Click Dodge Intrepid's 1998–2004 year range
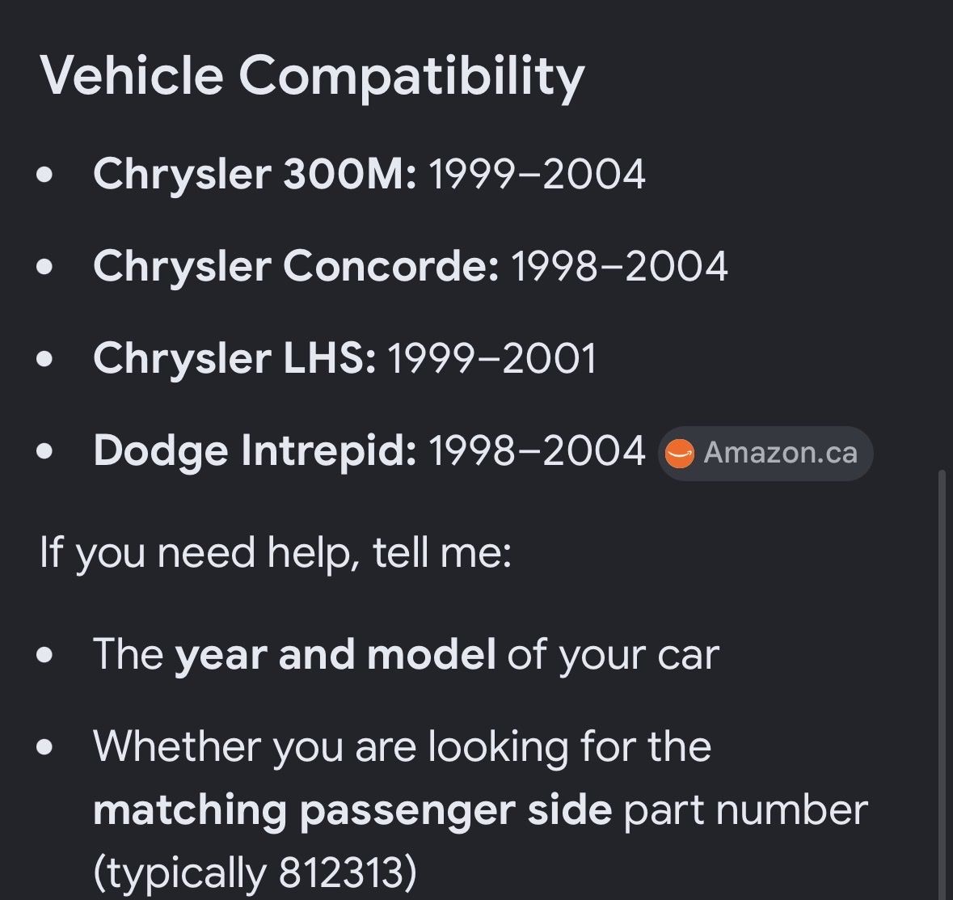 point(537,451)
